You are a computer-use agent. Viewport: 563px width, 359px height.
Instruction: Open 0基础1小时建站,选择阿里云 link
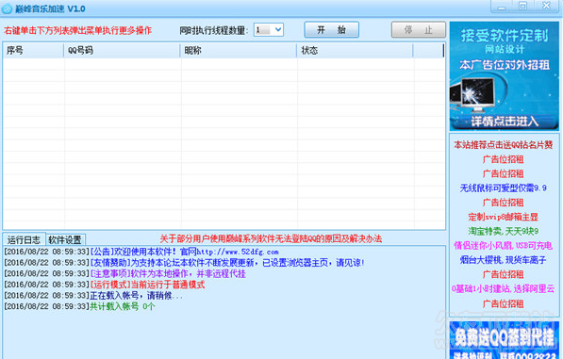tap(504, 288)
